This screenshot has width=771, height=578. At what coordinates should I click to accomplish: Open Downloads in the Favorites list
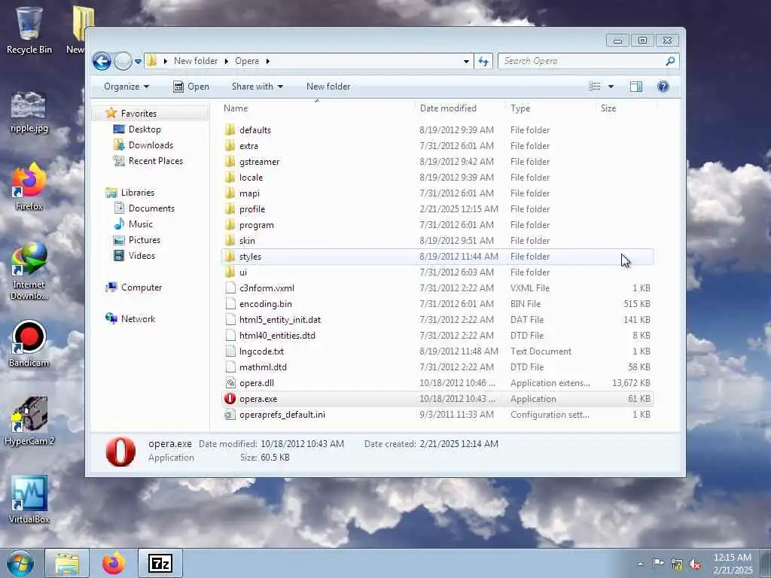tap(151, 145)
